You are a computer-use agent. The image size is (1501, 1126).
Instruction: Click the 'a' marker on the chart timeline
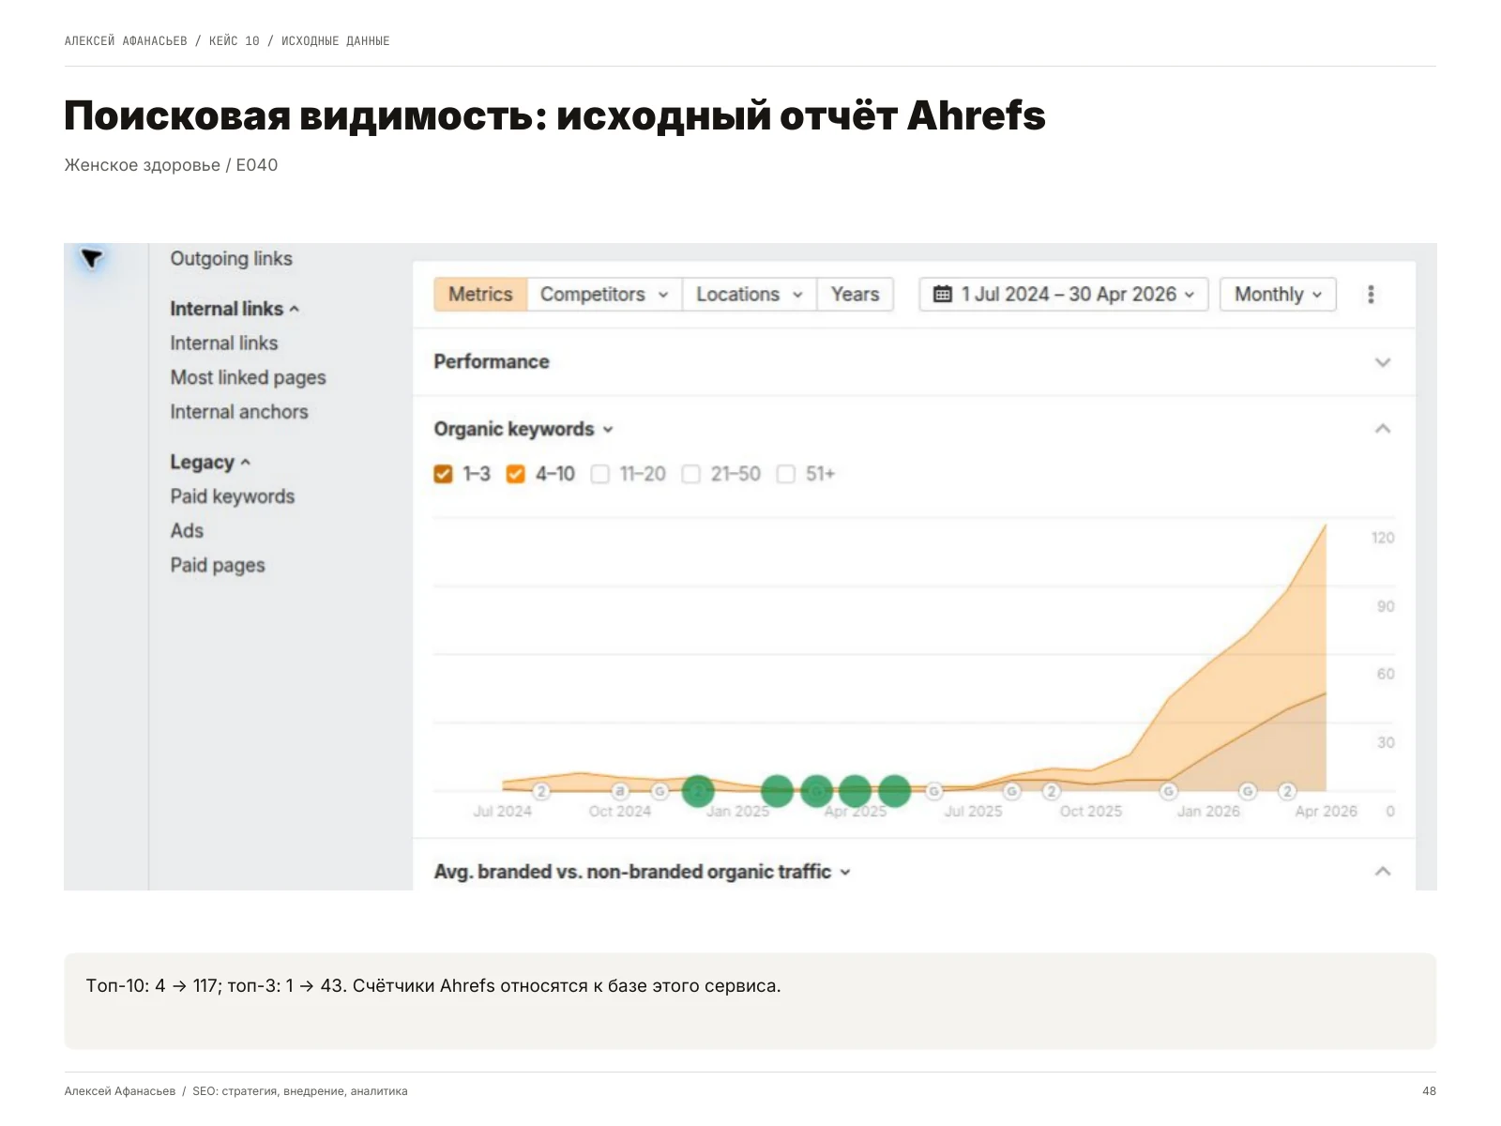tap(620, 791)
